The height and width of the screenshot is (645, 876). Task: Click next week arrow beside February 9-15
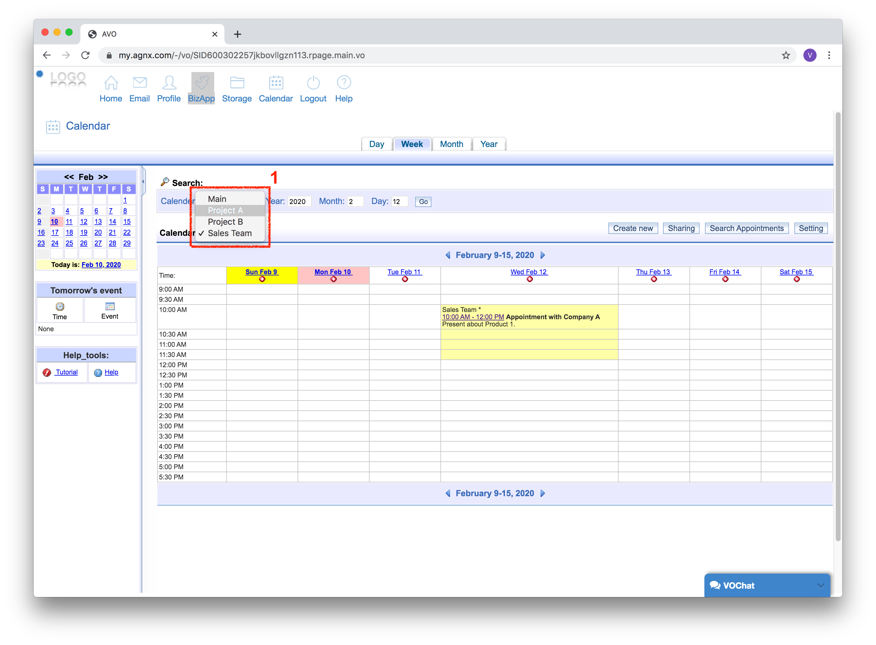(543, 255)
